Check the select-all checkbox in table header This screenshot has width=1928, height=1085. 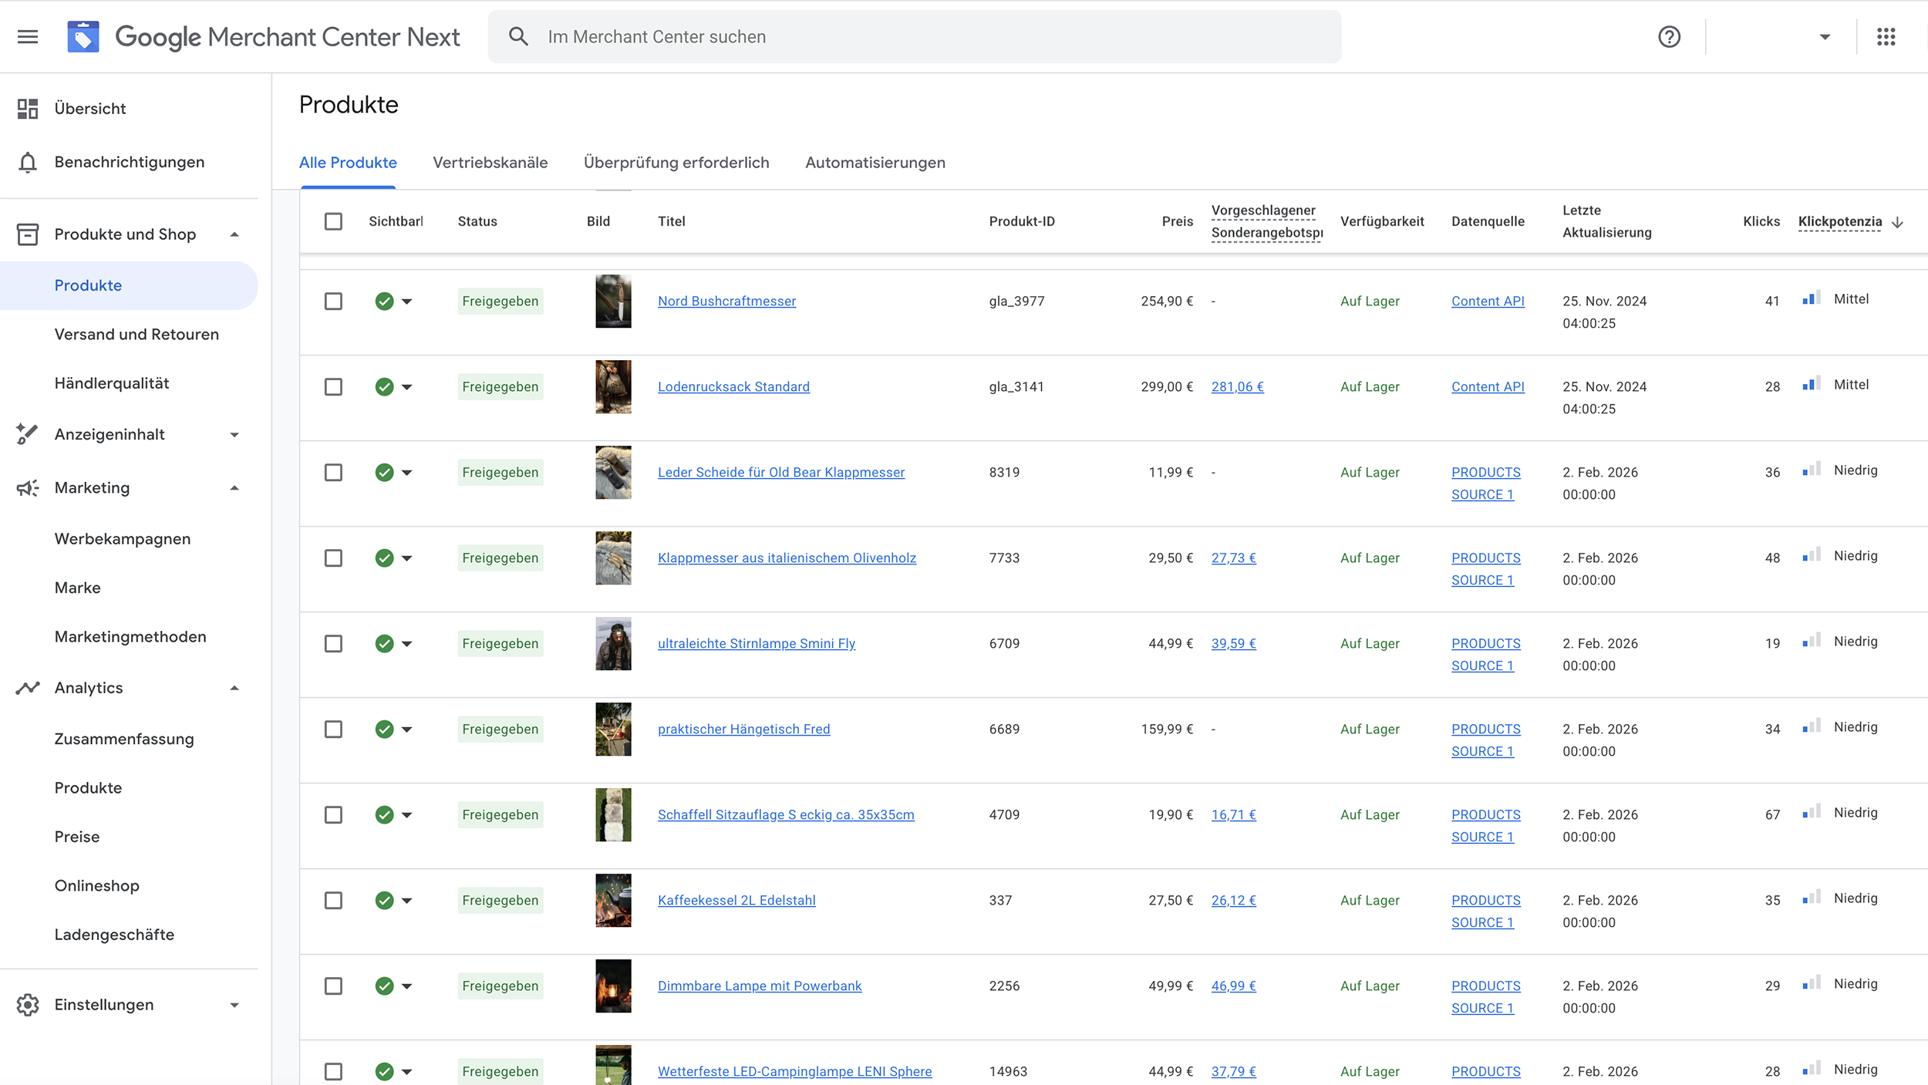click(333, 221)
